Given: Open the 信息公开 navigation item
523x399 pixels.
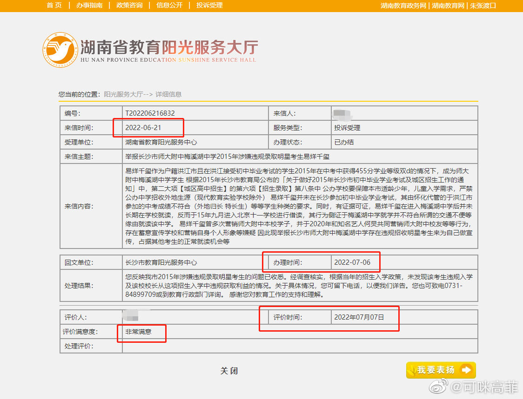Looking at the screenshot, I should tap(169, 5).
